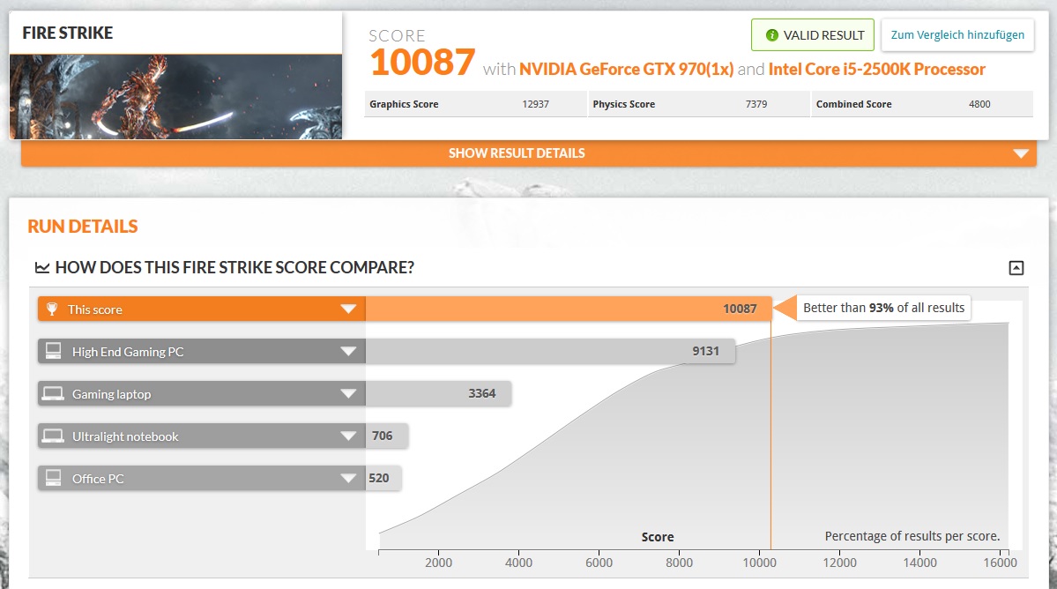Screen dimensions: 1057x589
Task: Click the Physics Score label
Action: pyautogui.click(x=623, y=104)
